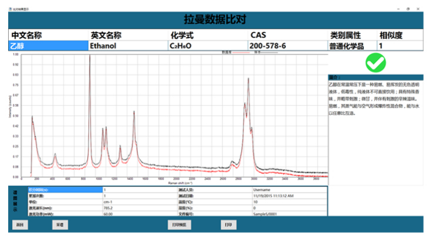Click the 中文名称 column header
Image resolution: width=433 pixels, height=238 pixels.
(x=48, y=35)
